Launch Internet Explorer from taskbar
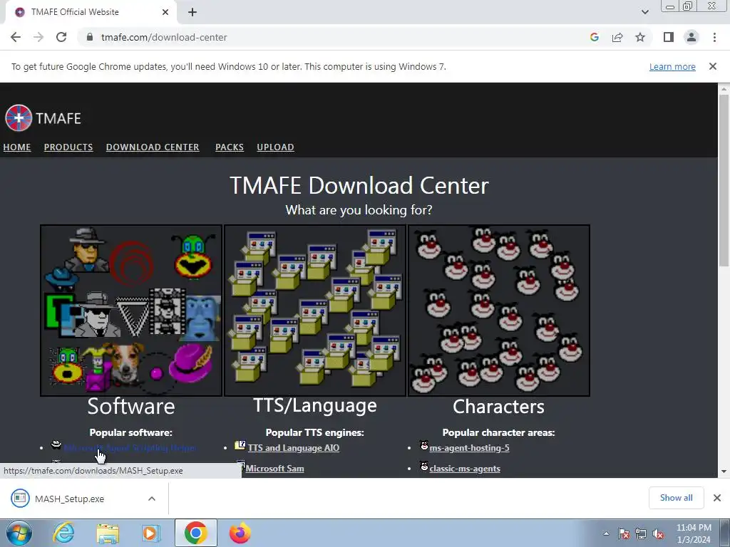 tap(63, 533)
